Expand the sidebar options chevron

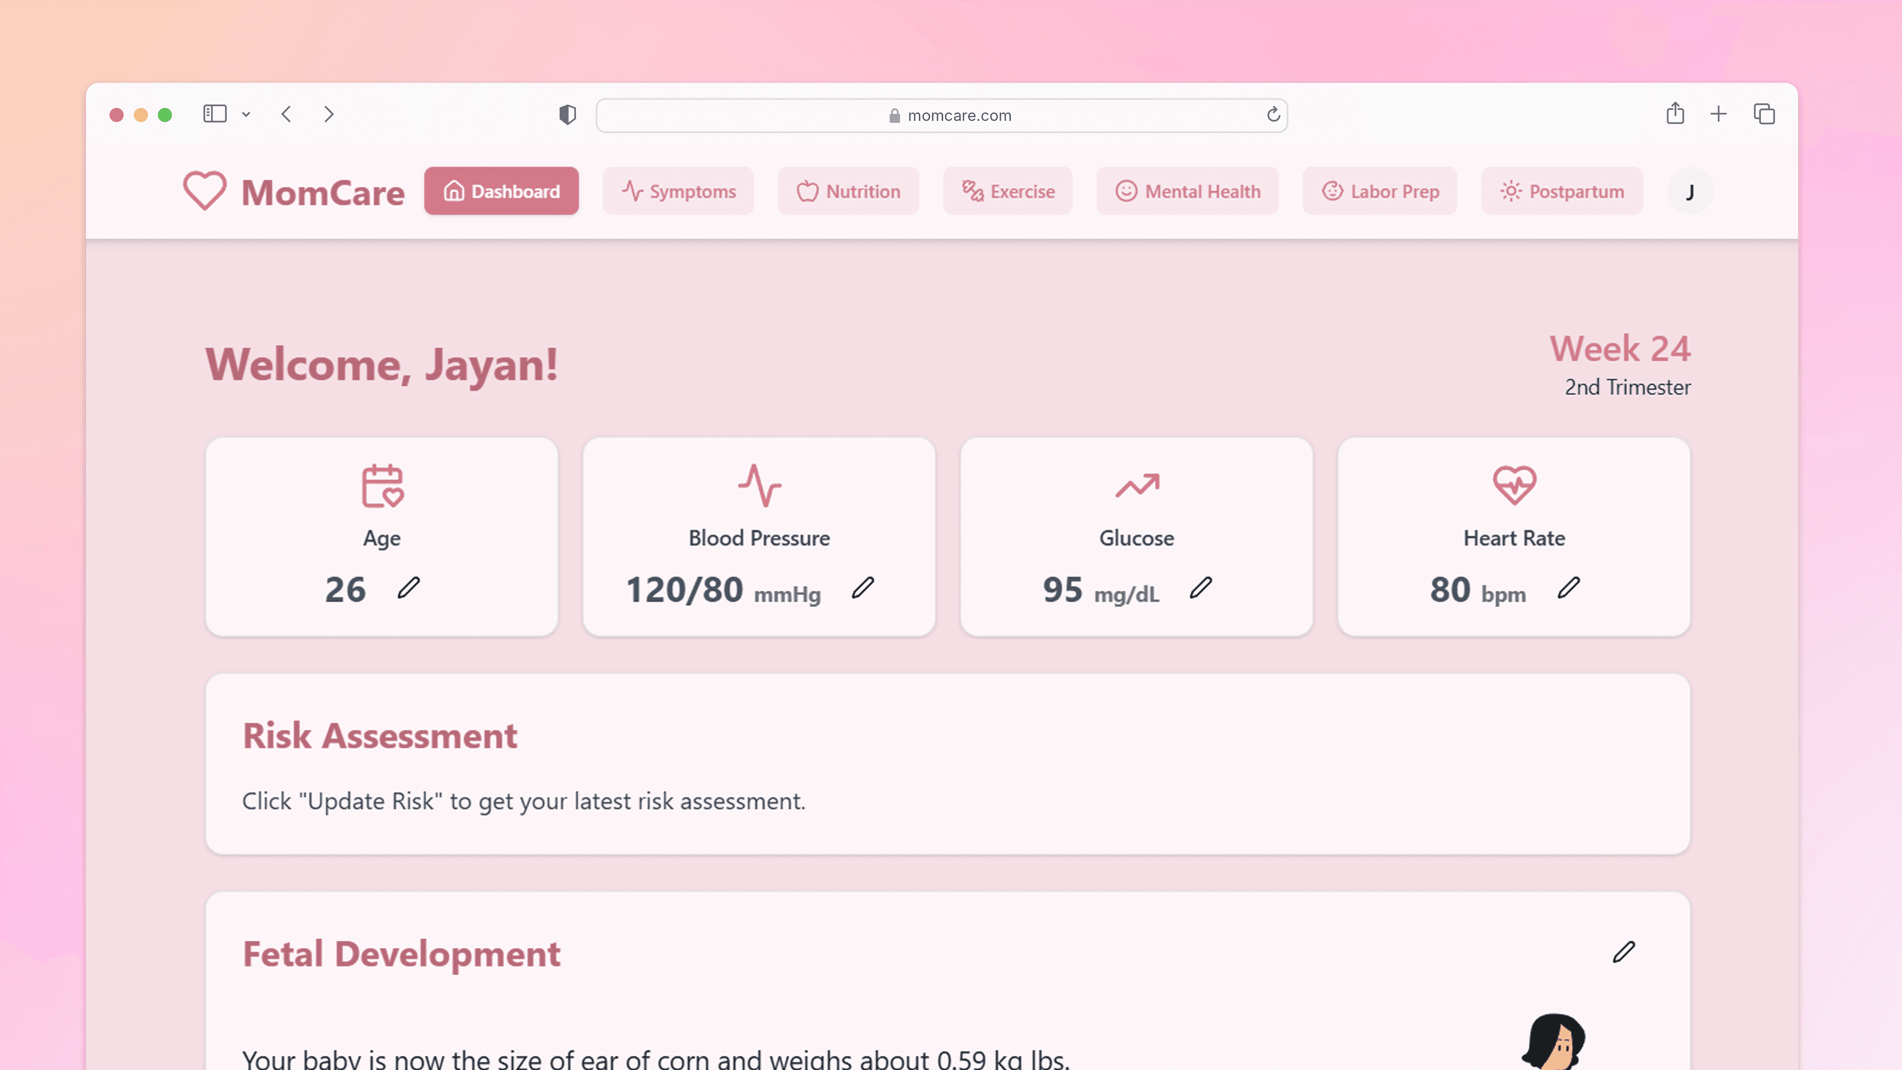[x=247, y=114]
